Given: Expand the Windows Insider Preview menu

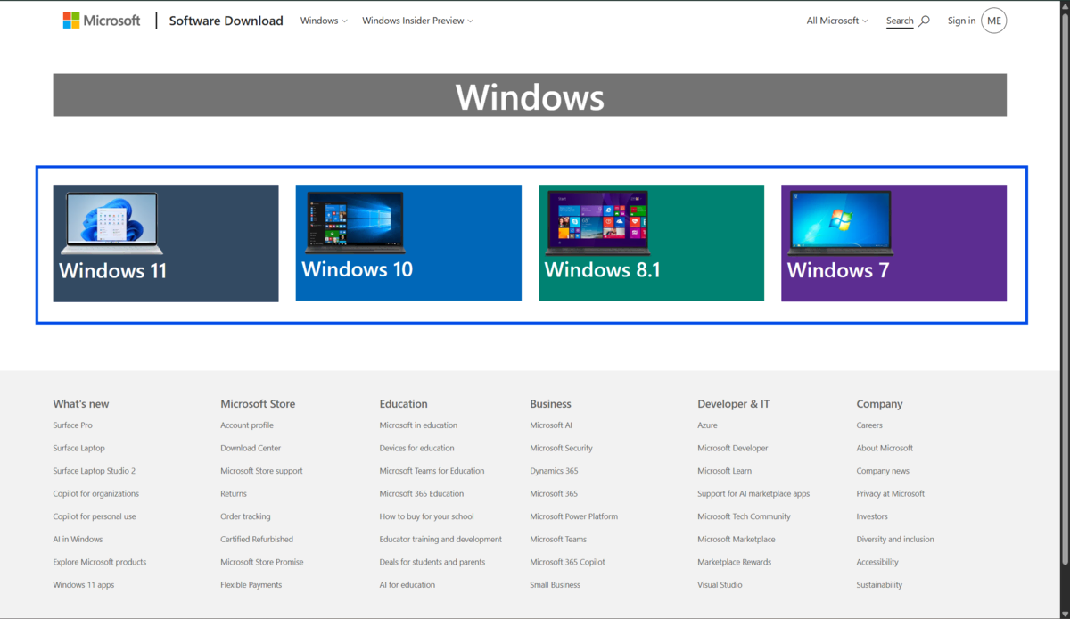Looking at the screenshot, I should (417, 21).
